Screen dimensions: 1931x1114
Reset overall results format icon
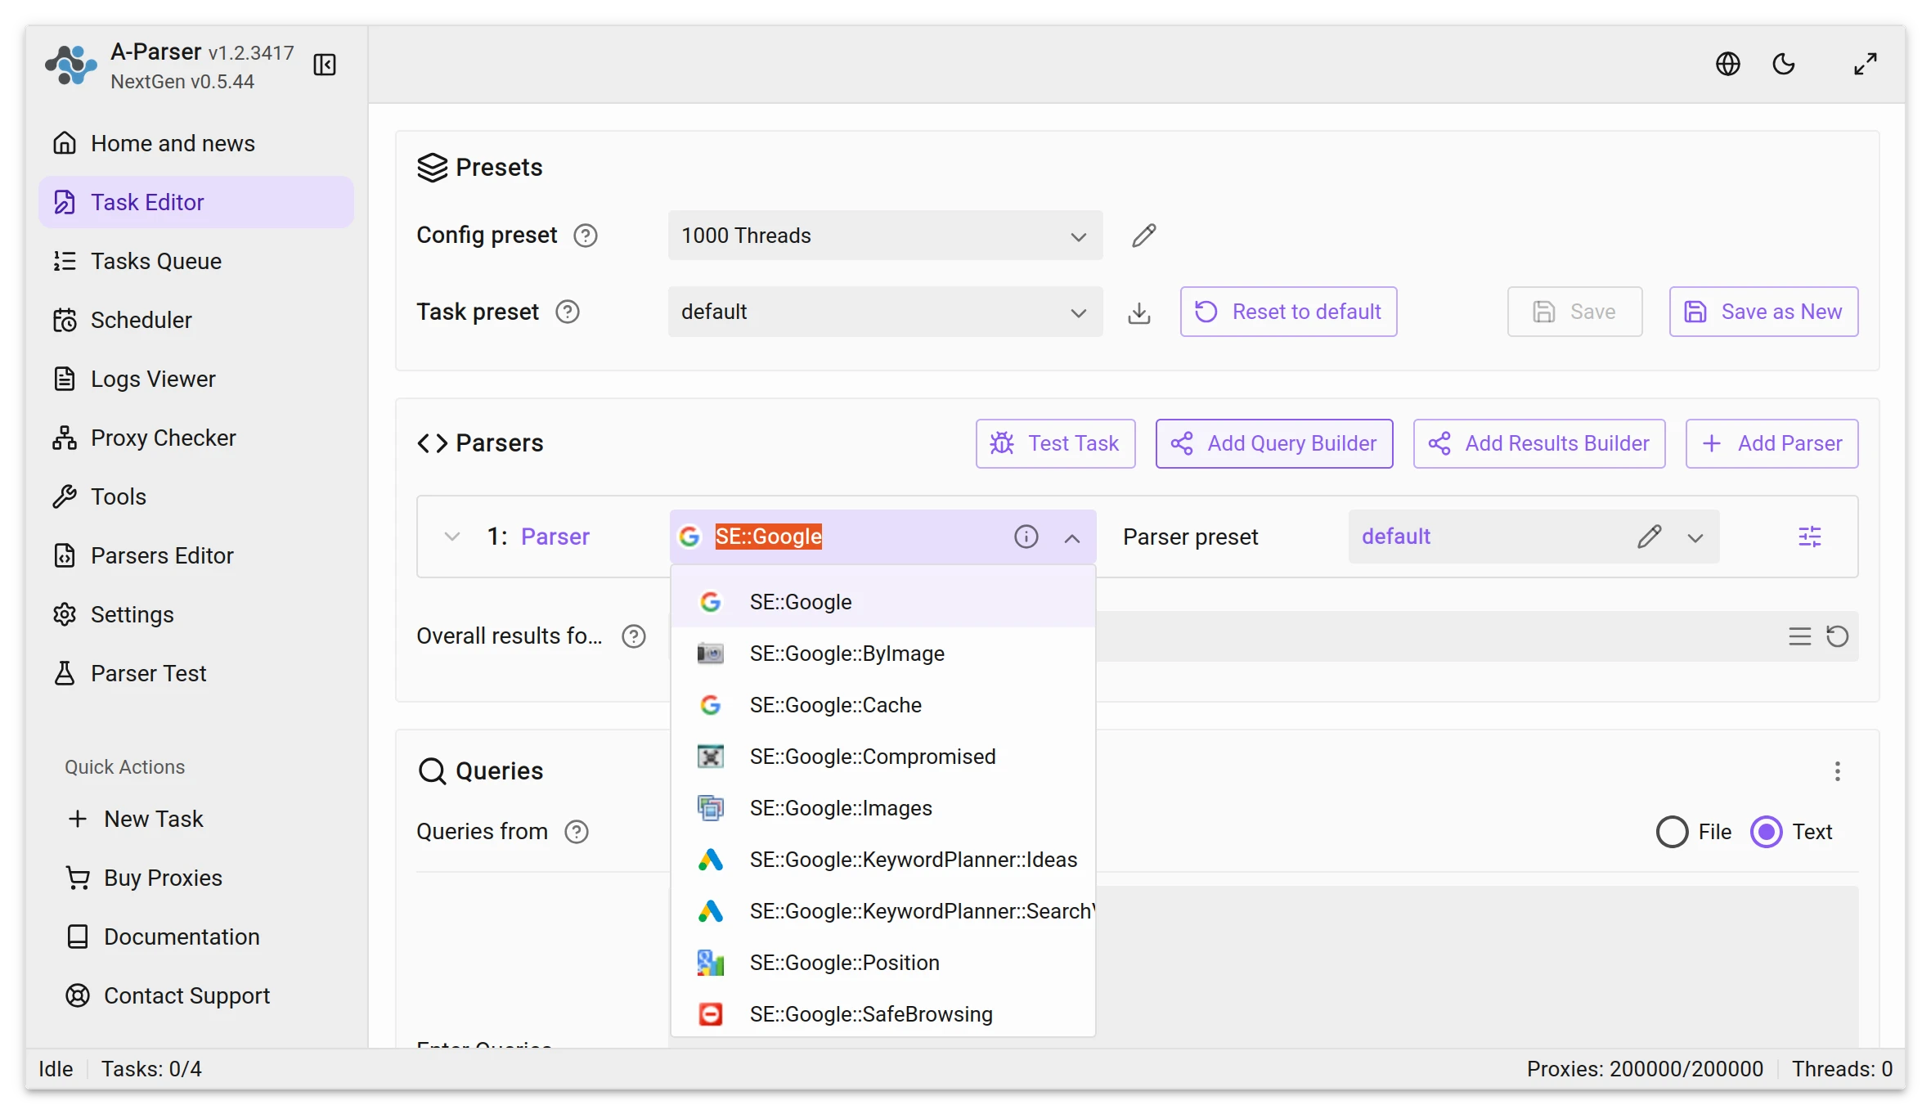pos(1837,636)
